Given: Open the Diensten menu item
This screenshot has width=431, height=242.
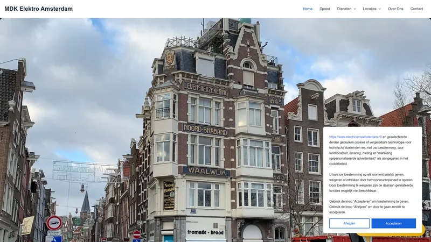Looking at the screenshot, I should pos(344,9).
